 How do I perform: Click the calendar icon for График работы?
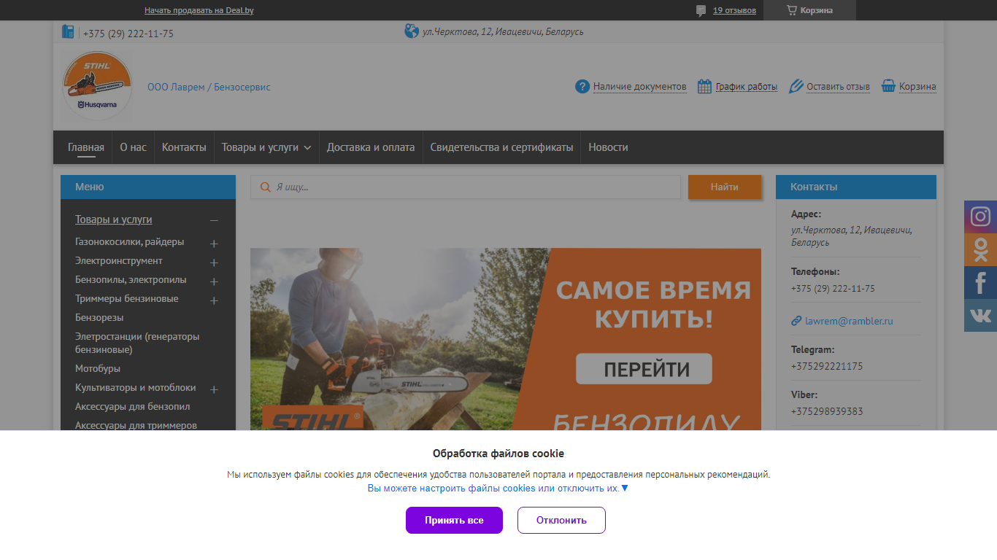[704, 86]
